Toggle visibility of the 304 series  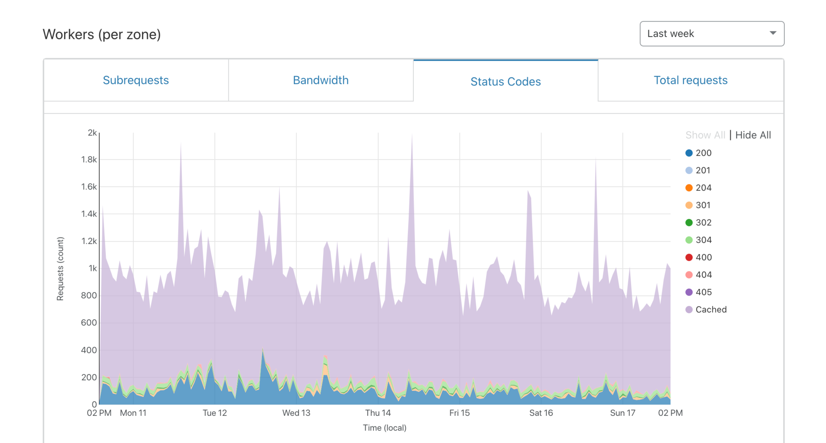tap(689, 240)
